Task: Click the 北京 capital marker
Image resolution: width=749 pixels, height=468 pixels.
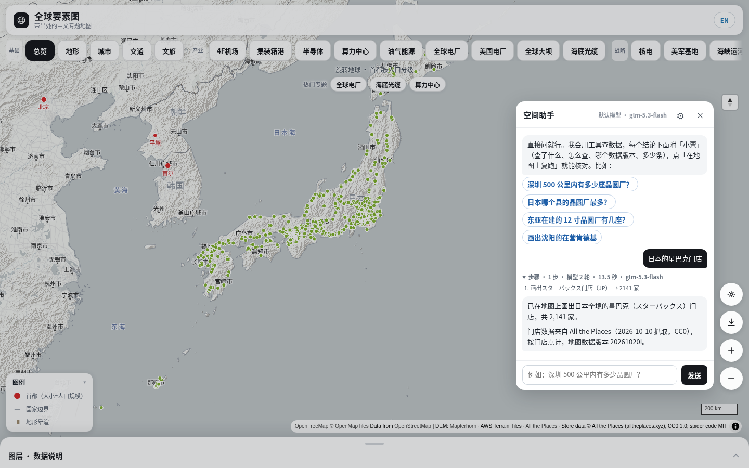Action: tap(44, 99)
